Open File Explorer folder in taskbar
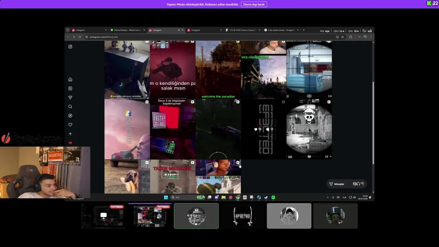This screenshot has height=247, width=439. click(224, 198)
